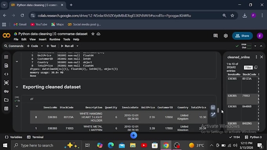Viewport: 267px width, 150px height.
Task: Click the Colab logo
Action: [6, 36]
